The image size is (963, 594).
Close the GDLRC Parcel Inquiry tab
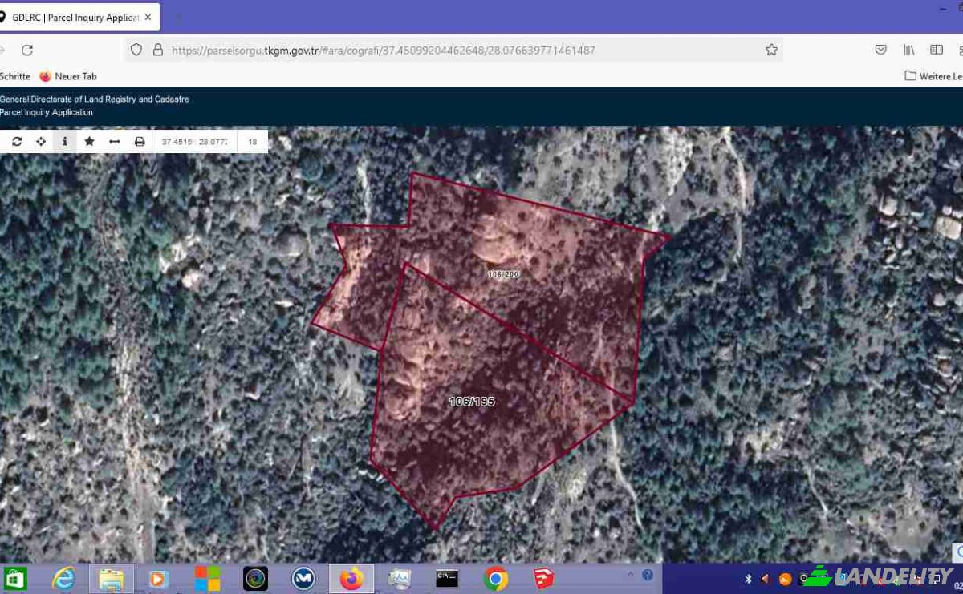(148, 17)
